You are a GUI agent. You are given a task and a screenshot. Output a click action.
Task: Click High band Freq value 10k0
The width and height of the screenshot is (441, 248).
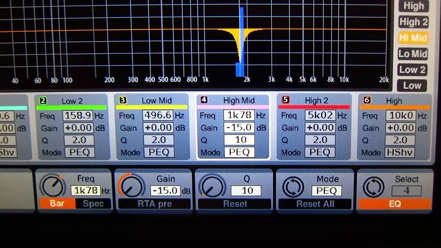401,115
